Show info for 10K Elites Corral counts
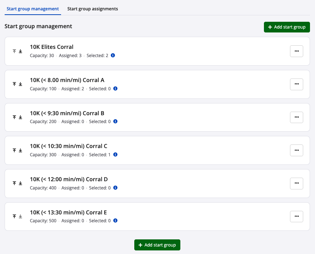This screenshot has width=315, height=254. 113,56
